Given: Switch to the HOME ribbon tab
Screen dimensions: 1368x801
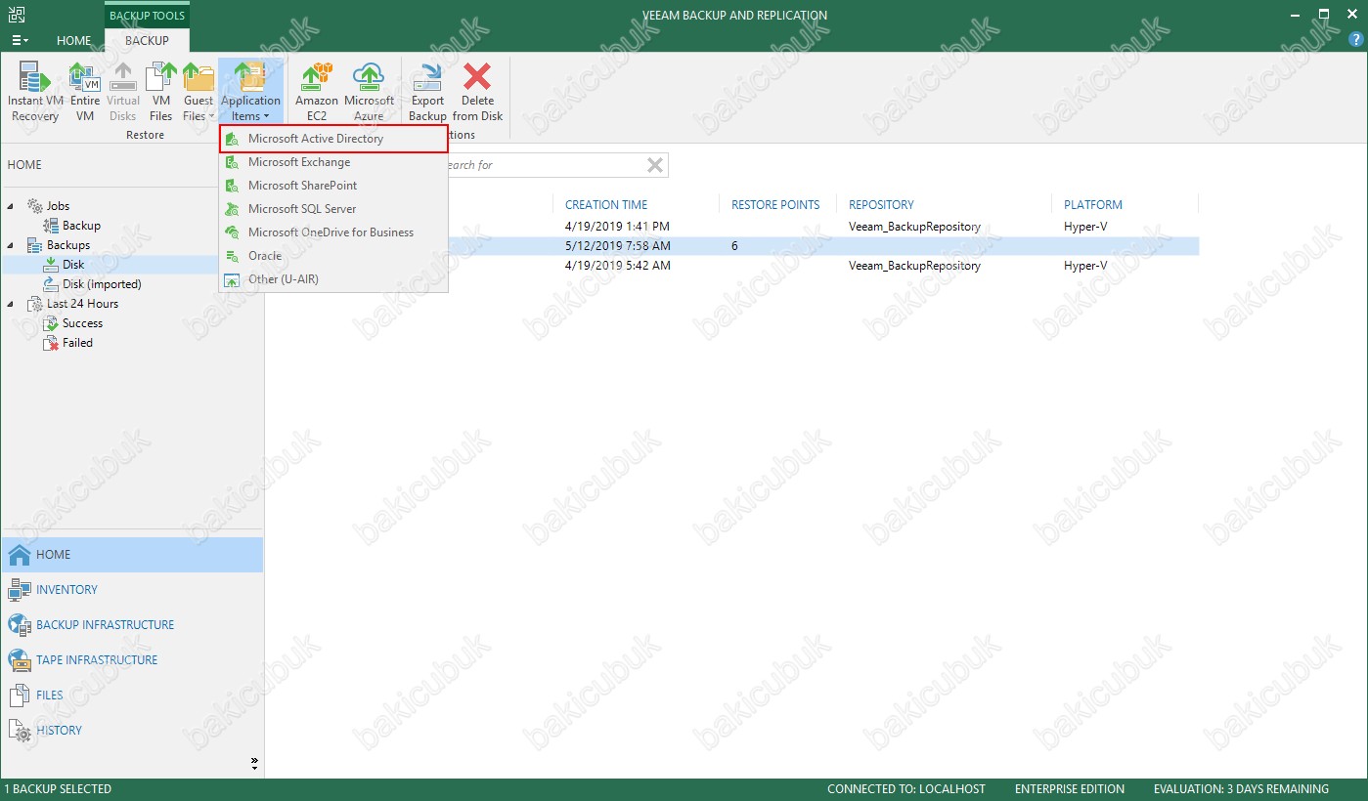Looking at the screenshot, I should pos(74,41).
